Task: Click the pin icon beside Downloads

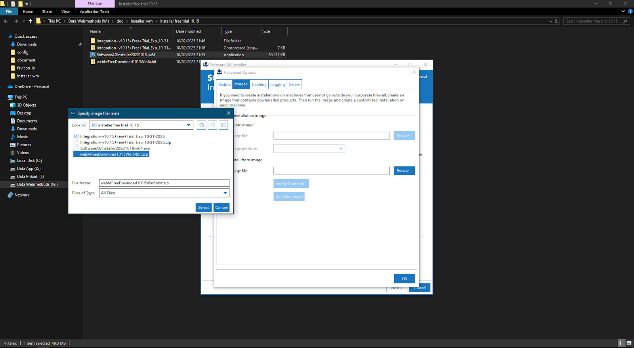Action: click(x=80, y=44)
